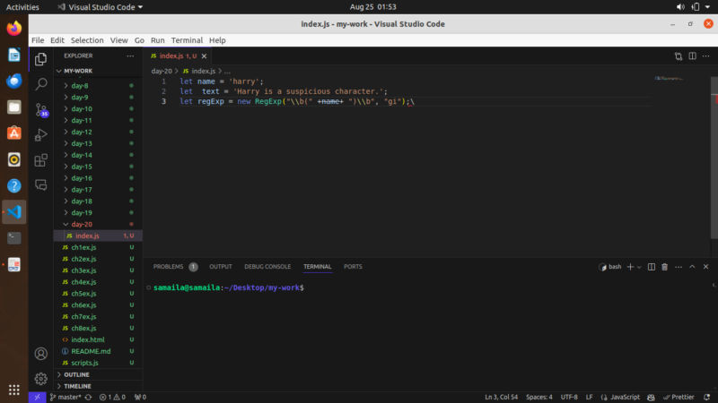This screenshot has height=403, width=718.
Task: Open the terminal launch profile dropdown arrow
Action: (x=639, y=267)
